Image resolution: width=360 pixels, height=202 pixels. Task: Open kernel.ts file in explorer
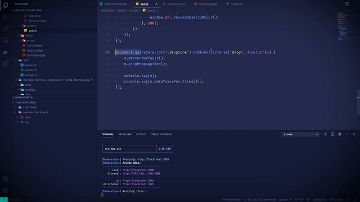(x=31, y=65)
